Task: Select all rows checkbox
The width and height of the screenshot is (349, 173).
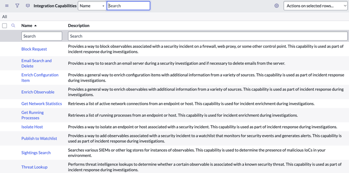Action: pos(4,26)
